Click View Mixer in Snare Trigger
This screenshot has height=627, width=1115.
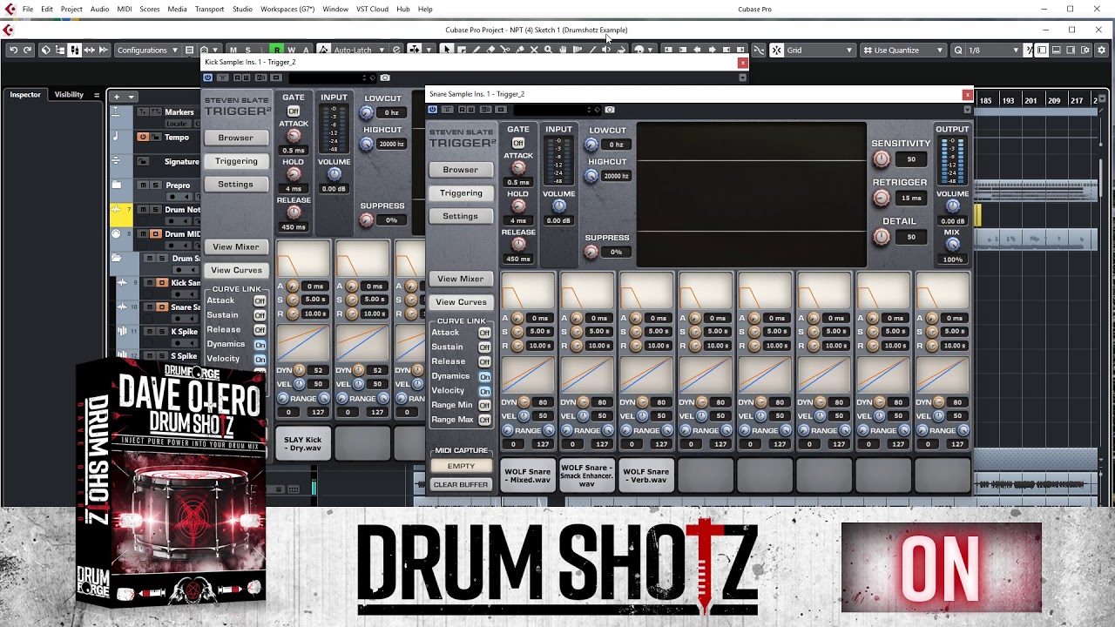coord(460,279)
